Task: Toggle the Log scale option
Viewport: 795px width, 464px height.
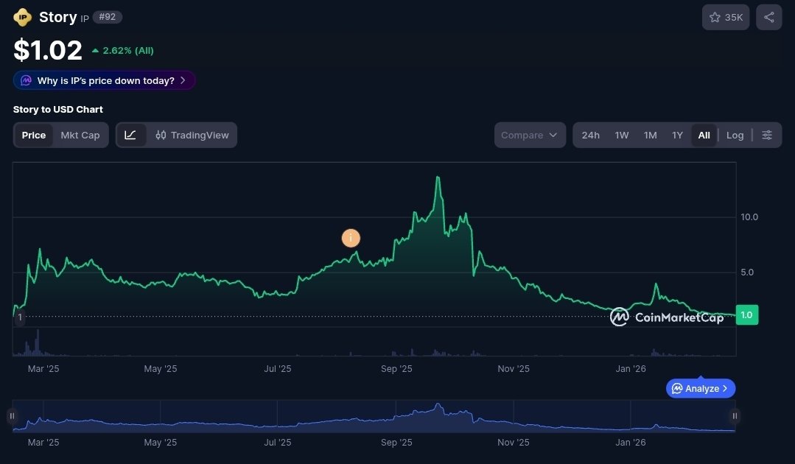Action: pyautogui.click(x=735, y=136)
